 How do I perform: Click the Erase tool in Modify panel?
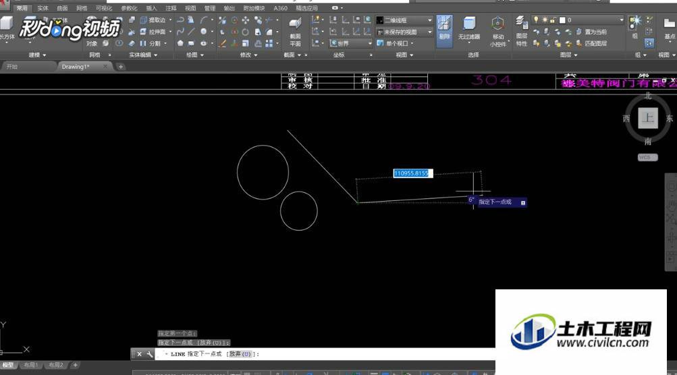222,43
